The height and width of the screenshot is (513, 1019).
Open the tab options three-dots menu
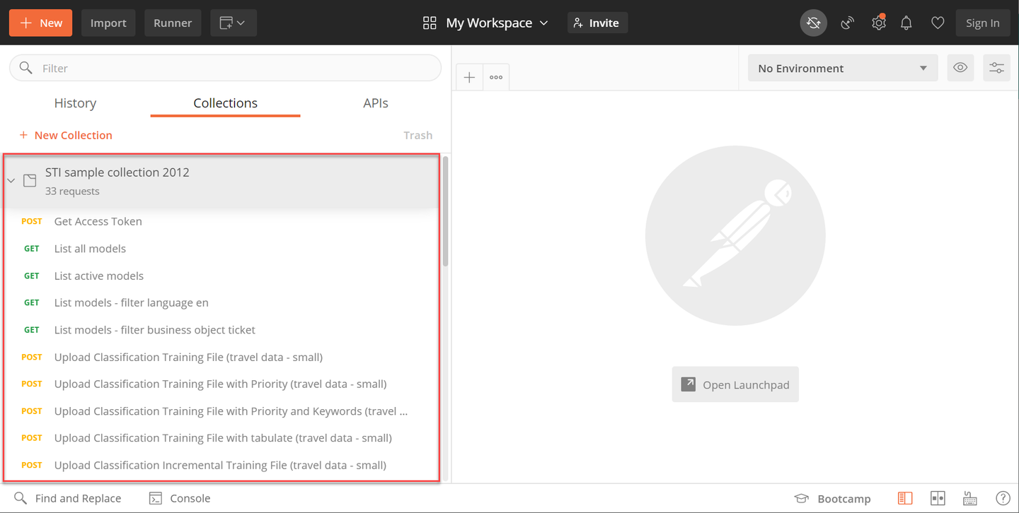click(x=496, y=77)
